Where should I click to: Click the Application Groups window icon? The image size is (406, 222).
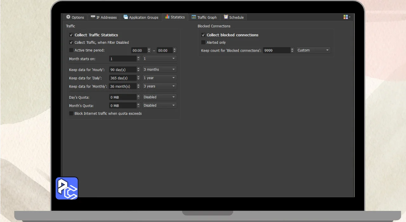pos(126,17)
